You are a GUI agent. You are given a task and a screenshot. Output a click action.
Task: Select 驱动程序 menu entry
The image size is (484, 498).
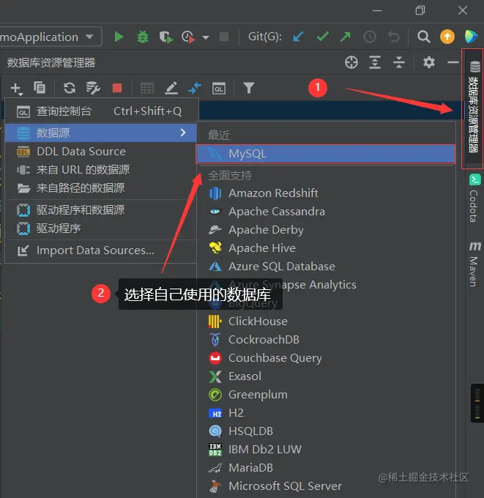point(101,228)
